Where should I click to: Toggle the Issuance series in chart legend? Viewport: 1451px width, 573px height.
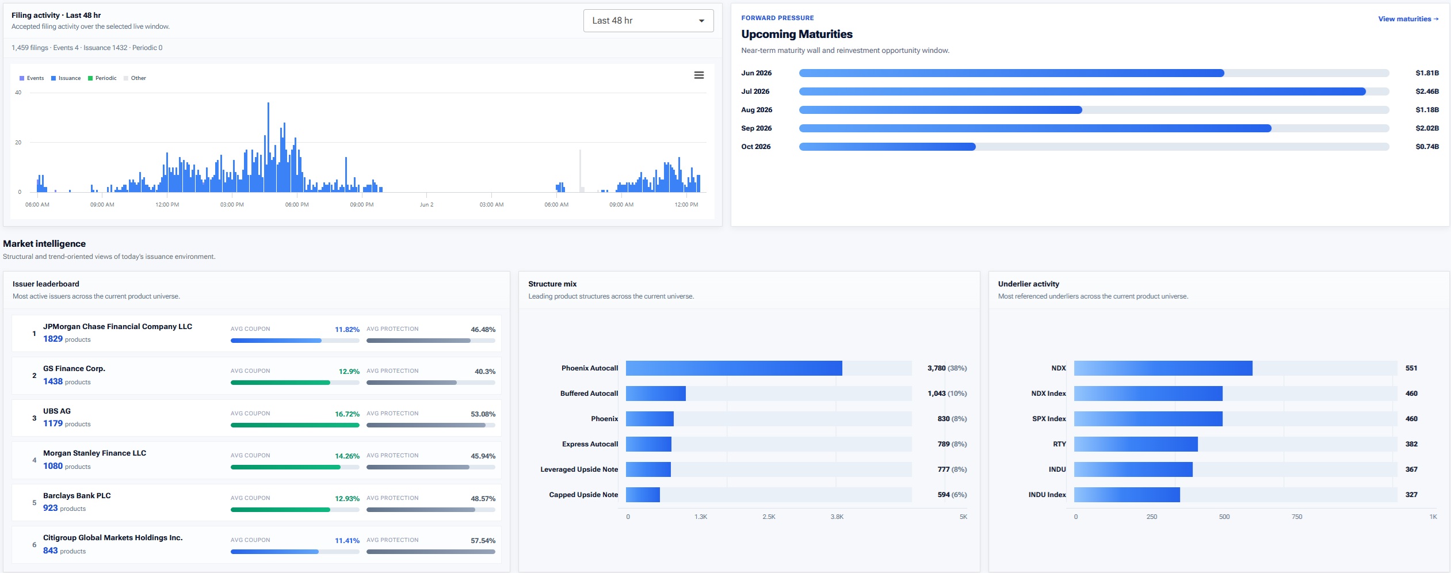point(66,78)
